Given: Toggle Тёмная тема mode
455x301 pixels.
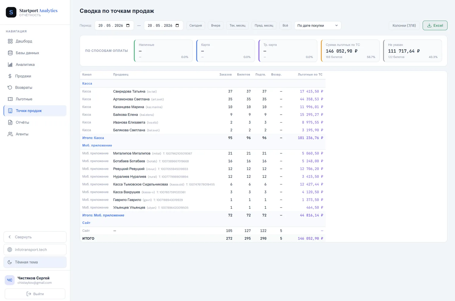Looking at the screenshot, I should 35,262.
